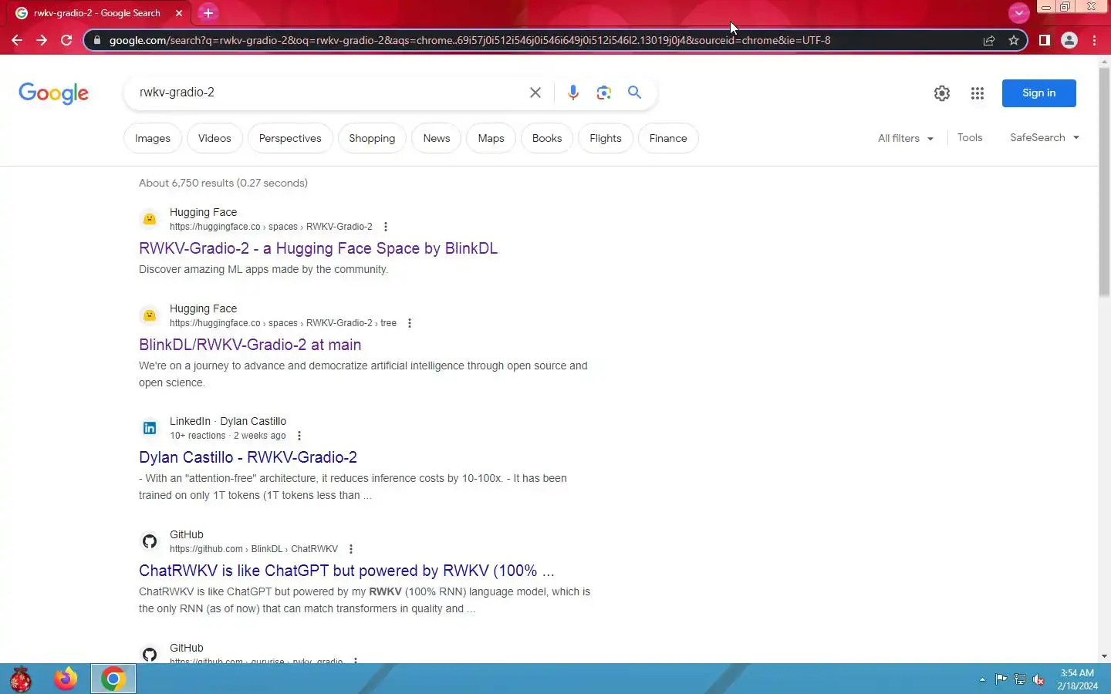The height and width of the screenshot is (694, 1111).
Task: Share this page from the address bar
Action: (989, 40)
